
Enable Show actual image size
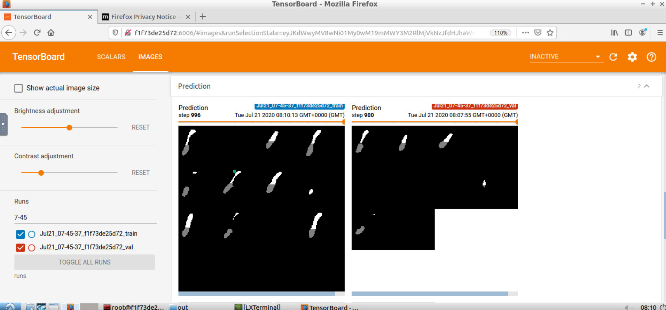point(18,88)
